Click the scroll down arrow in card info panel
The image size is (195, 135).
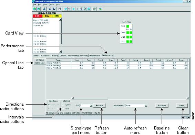60,51
